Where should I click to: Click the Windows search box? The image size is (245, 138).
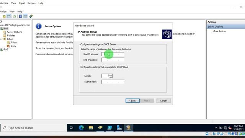[34, 128]
